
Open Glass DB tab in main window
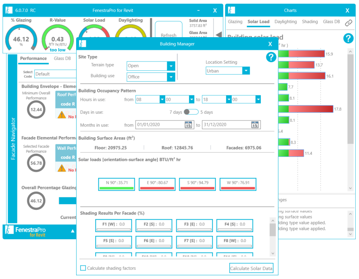coord(62,59)
